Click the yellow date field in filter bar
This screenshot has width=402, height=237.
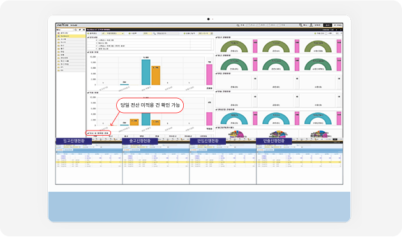pyautogui.click(x=204, y=34)
